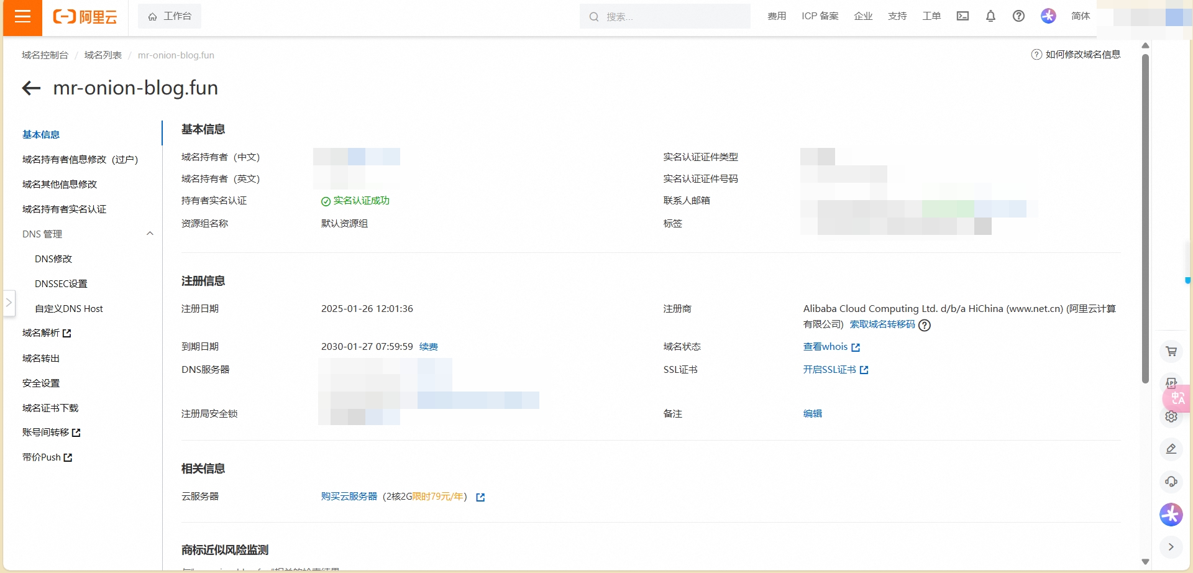Open 安全设置 in the left menu
Screen dimensions: 1193x573
coord(41,383)
